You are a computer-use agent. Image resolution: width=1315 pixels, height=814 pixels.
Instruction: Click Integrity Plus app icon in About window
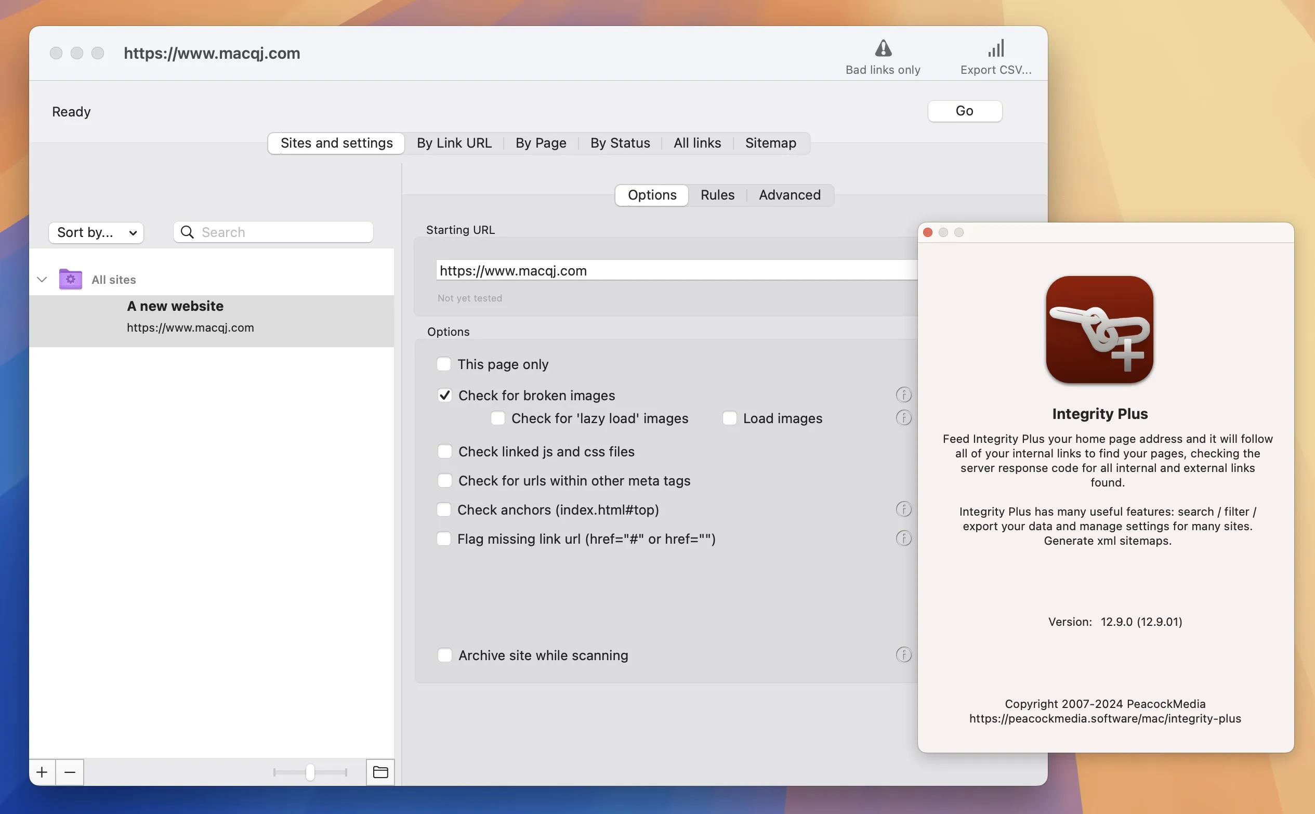[x=1099, y=330]
